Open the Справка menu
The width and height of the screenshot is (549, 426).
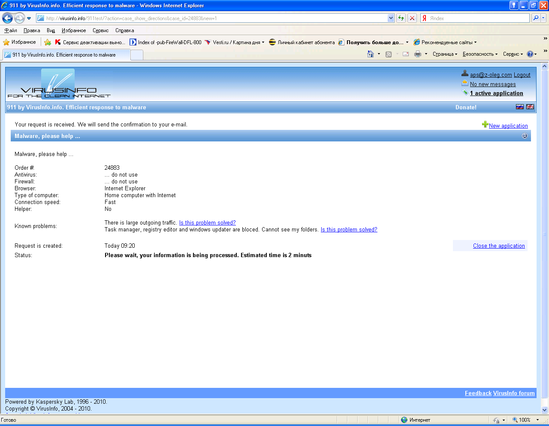click(125, 30)
